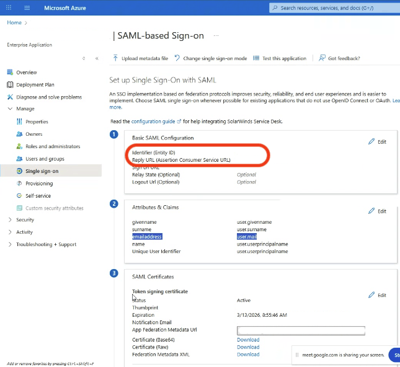Collapse the Manage section chevron
Viewport: 400px width, 367px height.
10,108
